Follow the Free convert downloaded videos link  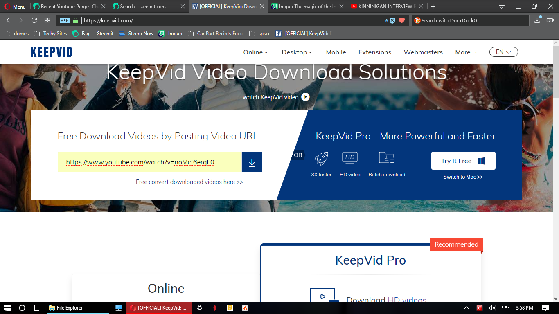[189, 182]
